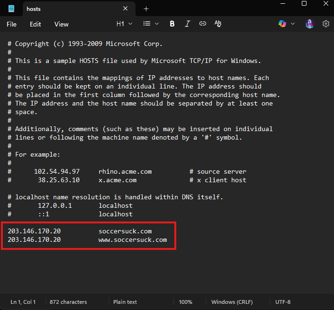Viewport: 334px width, 310px height.
Task: Expand the Copilot dropdown chevron
Action: click(x=293, y=24)
